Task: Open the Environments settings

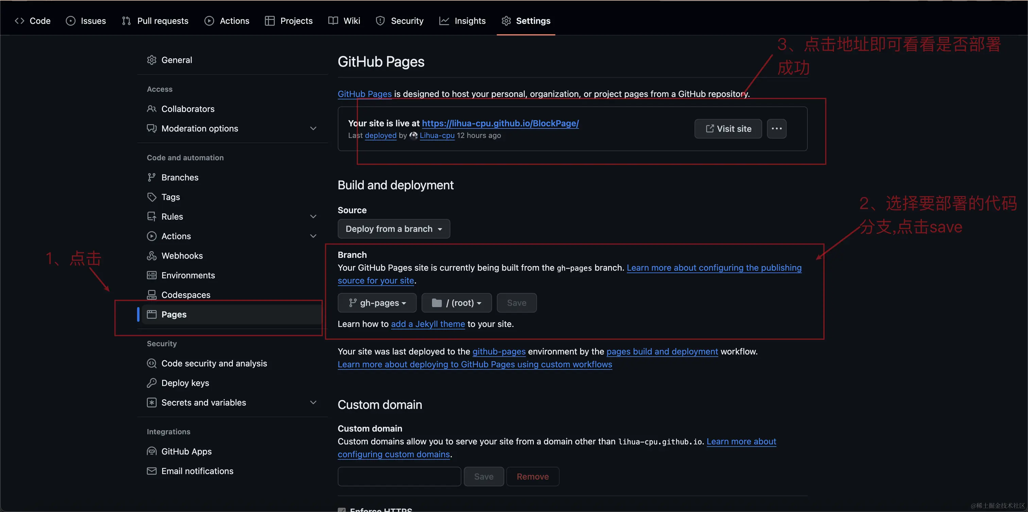Action: click(x=188, y=275)
